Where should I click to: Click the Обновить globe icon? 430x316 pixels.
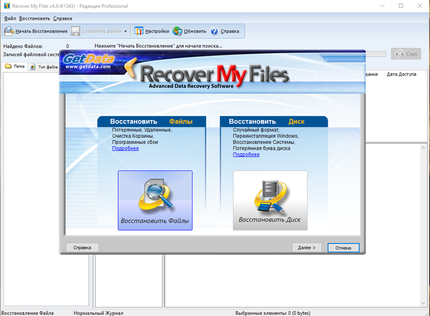pos(177,31)
